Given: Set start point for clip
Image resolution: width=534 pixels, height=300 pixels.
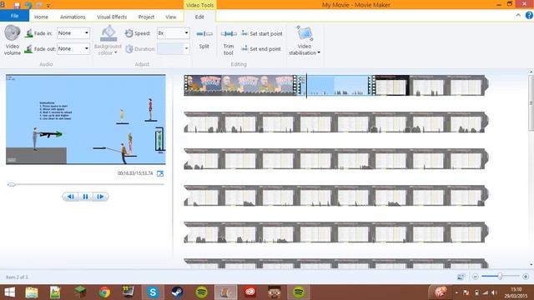Looking at the screenshot, I should coord(262,33).
